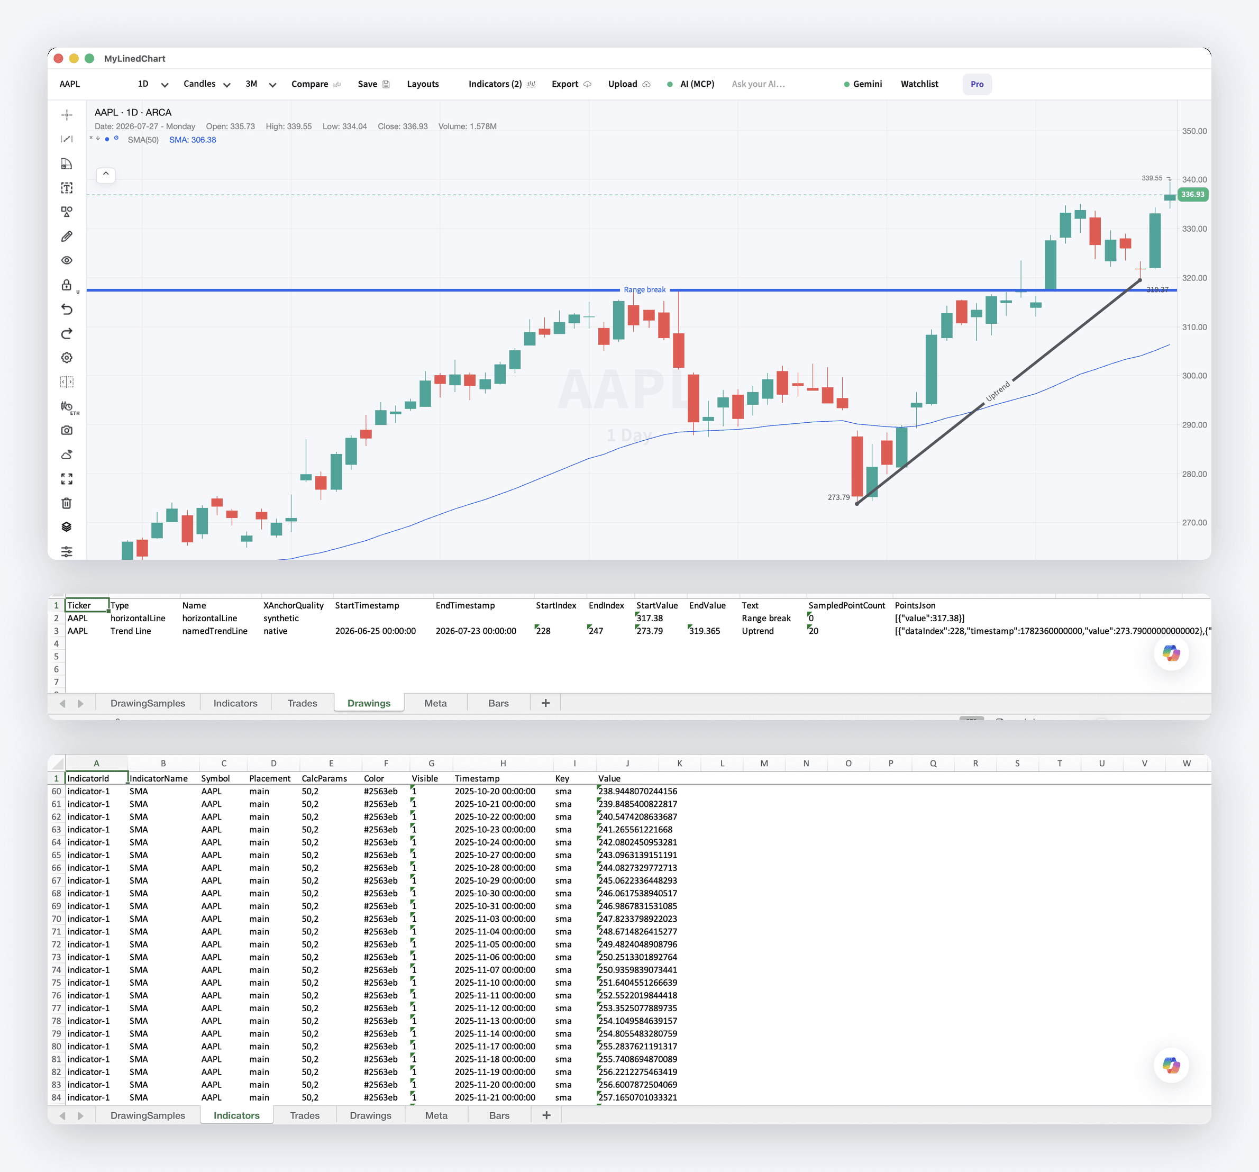Go to next sheet in Drawings spreadsheet
This screenshot has height=1172, width=1259.
(80, 704)
